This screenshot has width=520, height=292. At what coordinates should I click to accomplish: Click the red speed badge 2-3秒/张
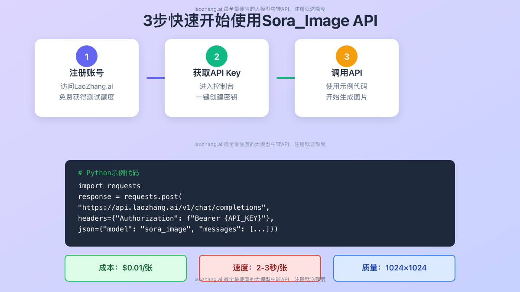[x=260, y=268]
